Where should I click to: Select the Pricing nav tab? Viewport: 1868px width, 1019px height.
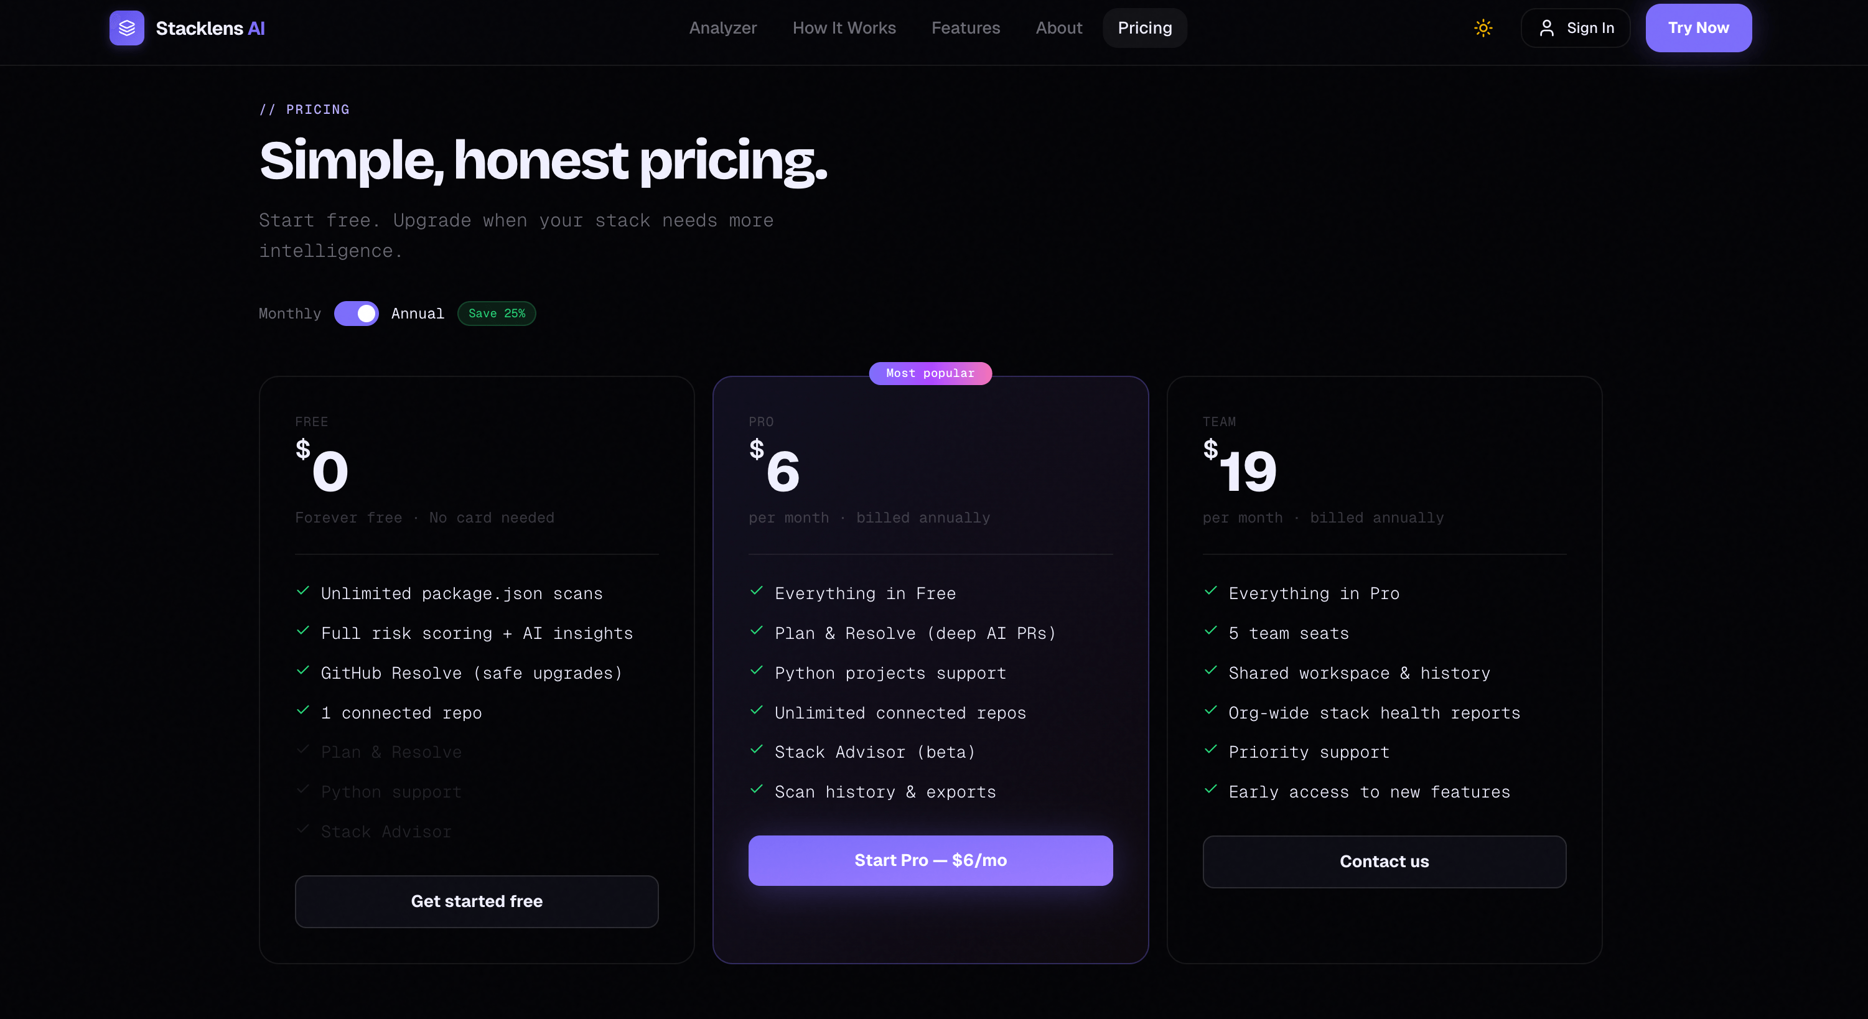tap(1144, 28)
